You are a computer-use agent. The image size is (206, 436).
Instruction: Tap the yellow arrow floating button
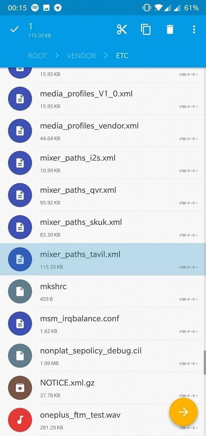pos(183,412)
